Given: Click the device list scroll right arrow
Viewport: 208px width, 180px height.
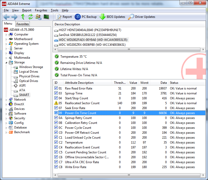Looking at the screenshot, I should 203,50.
